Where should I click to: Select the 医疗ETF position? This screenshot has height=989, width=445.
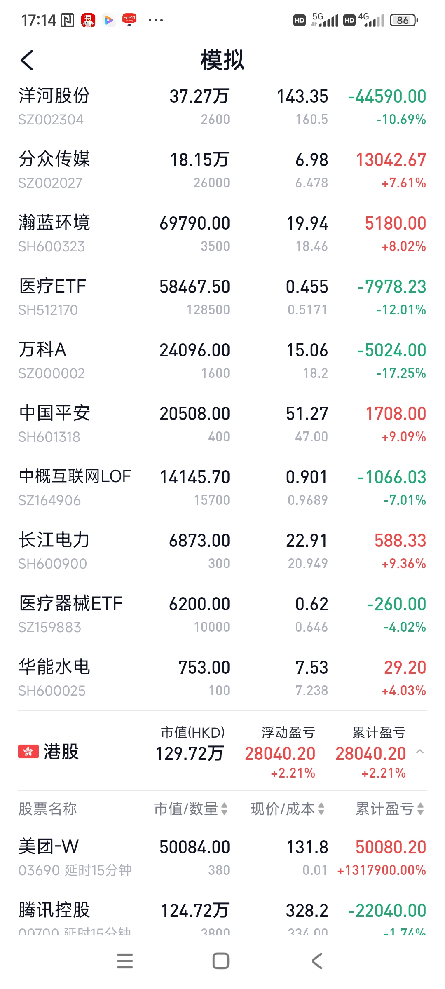(222, 297)
